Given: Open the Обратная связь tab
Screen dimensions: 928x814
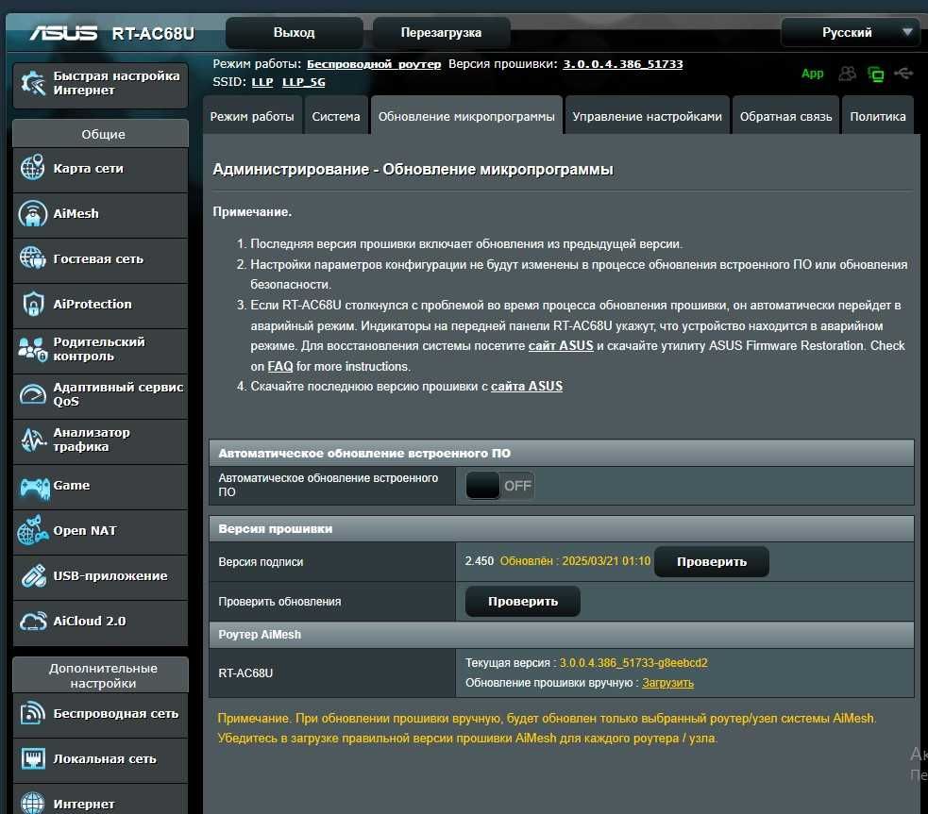Looking at the screenshot, I should point(785,116).
